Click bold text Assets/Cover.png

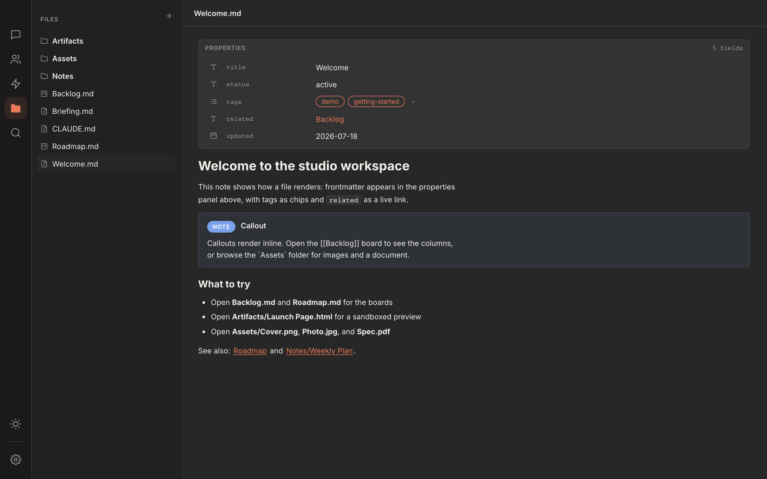pos(265,332)
